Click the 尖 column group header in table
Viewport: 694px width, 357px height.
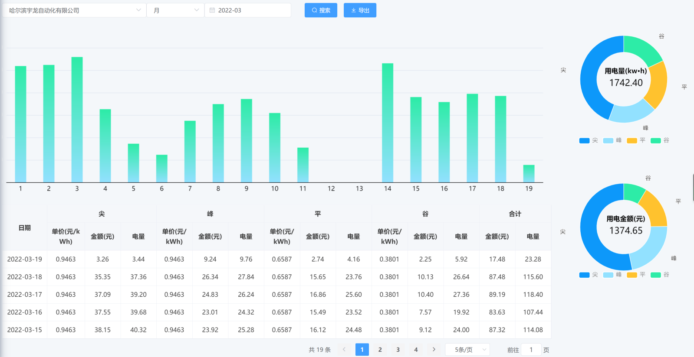coord(102,214)
